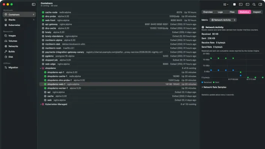Open the Stacks sidebar section
Image resolution: width=265 pixels, height=149 pixels.
19,20
